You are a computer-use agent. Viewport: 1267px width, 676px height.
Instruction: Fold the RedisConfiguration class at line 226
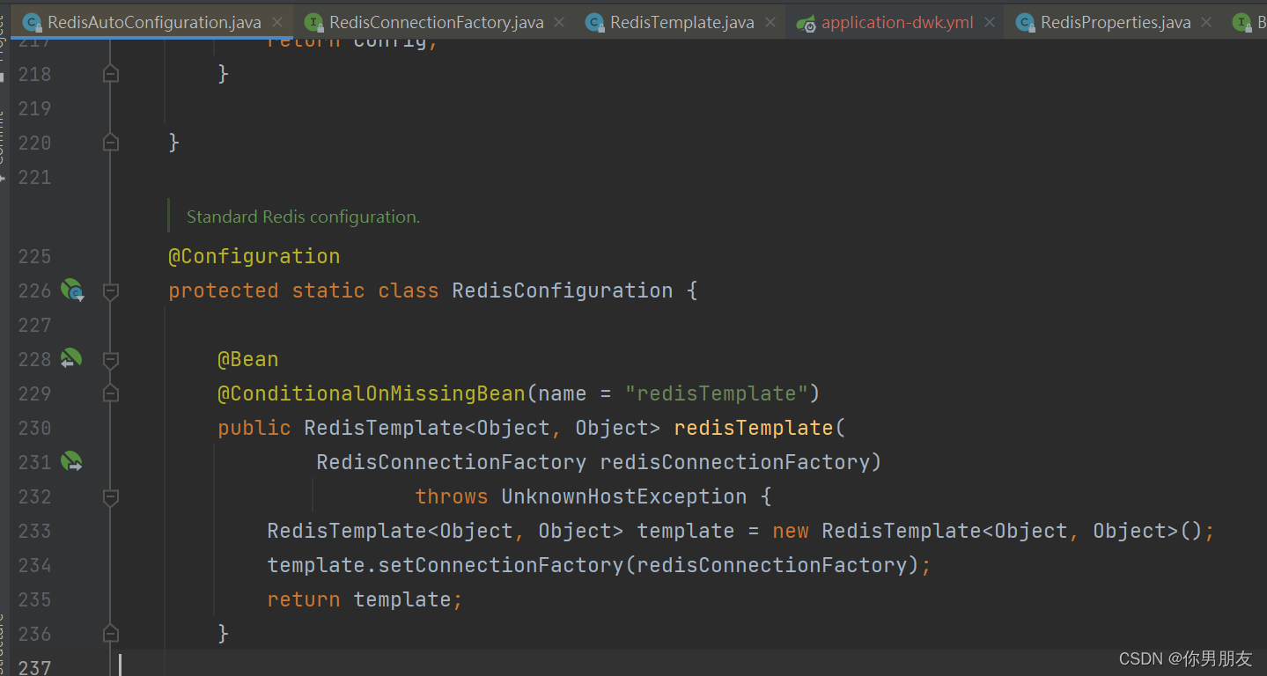tap(111, 290)
